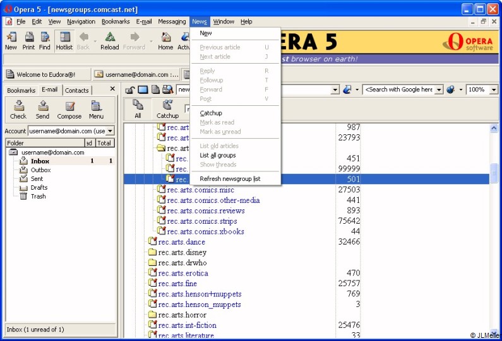
Task: Open the arrow beside the globe search icon
Action: tap(461, 90)
